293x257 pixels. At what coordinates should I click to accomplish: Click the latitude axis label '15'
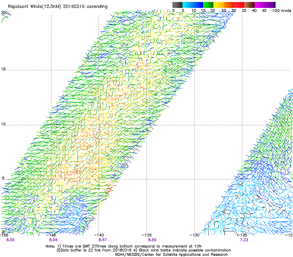coord(3,69)
